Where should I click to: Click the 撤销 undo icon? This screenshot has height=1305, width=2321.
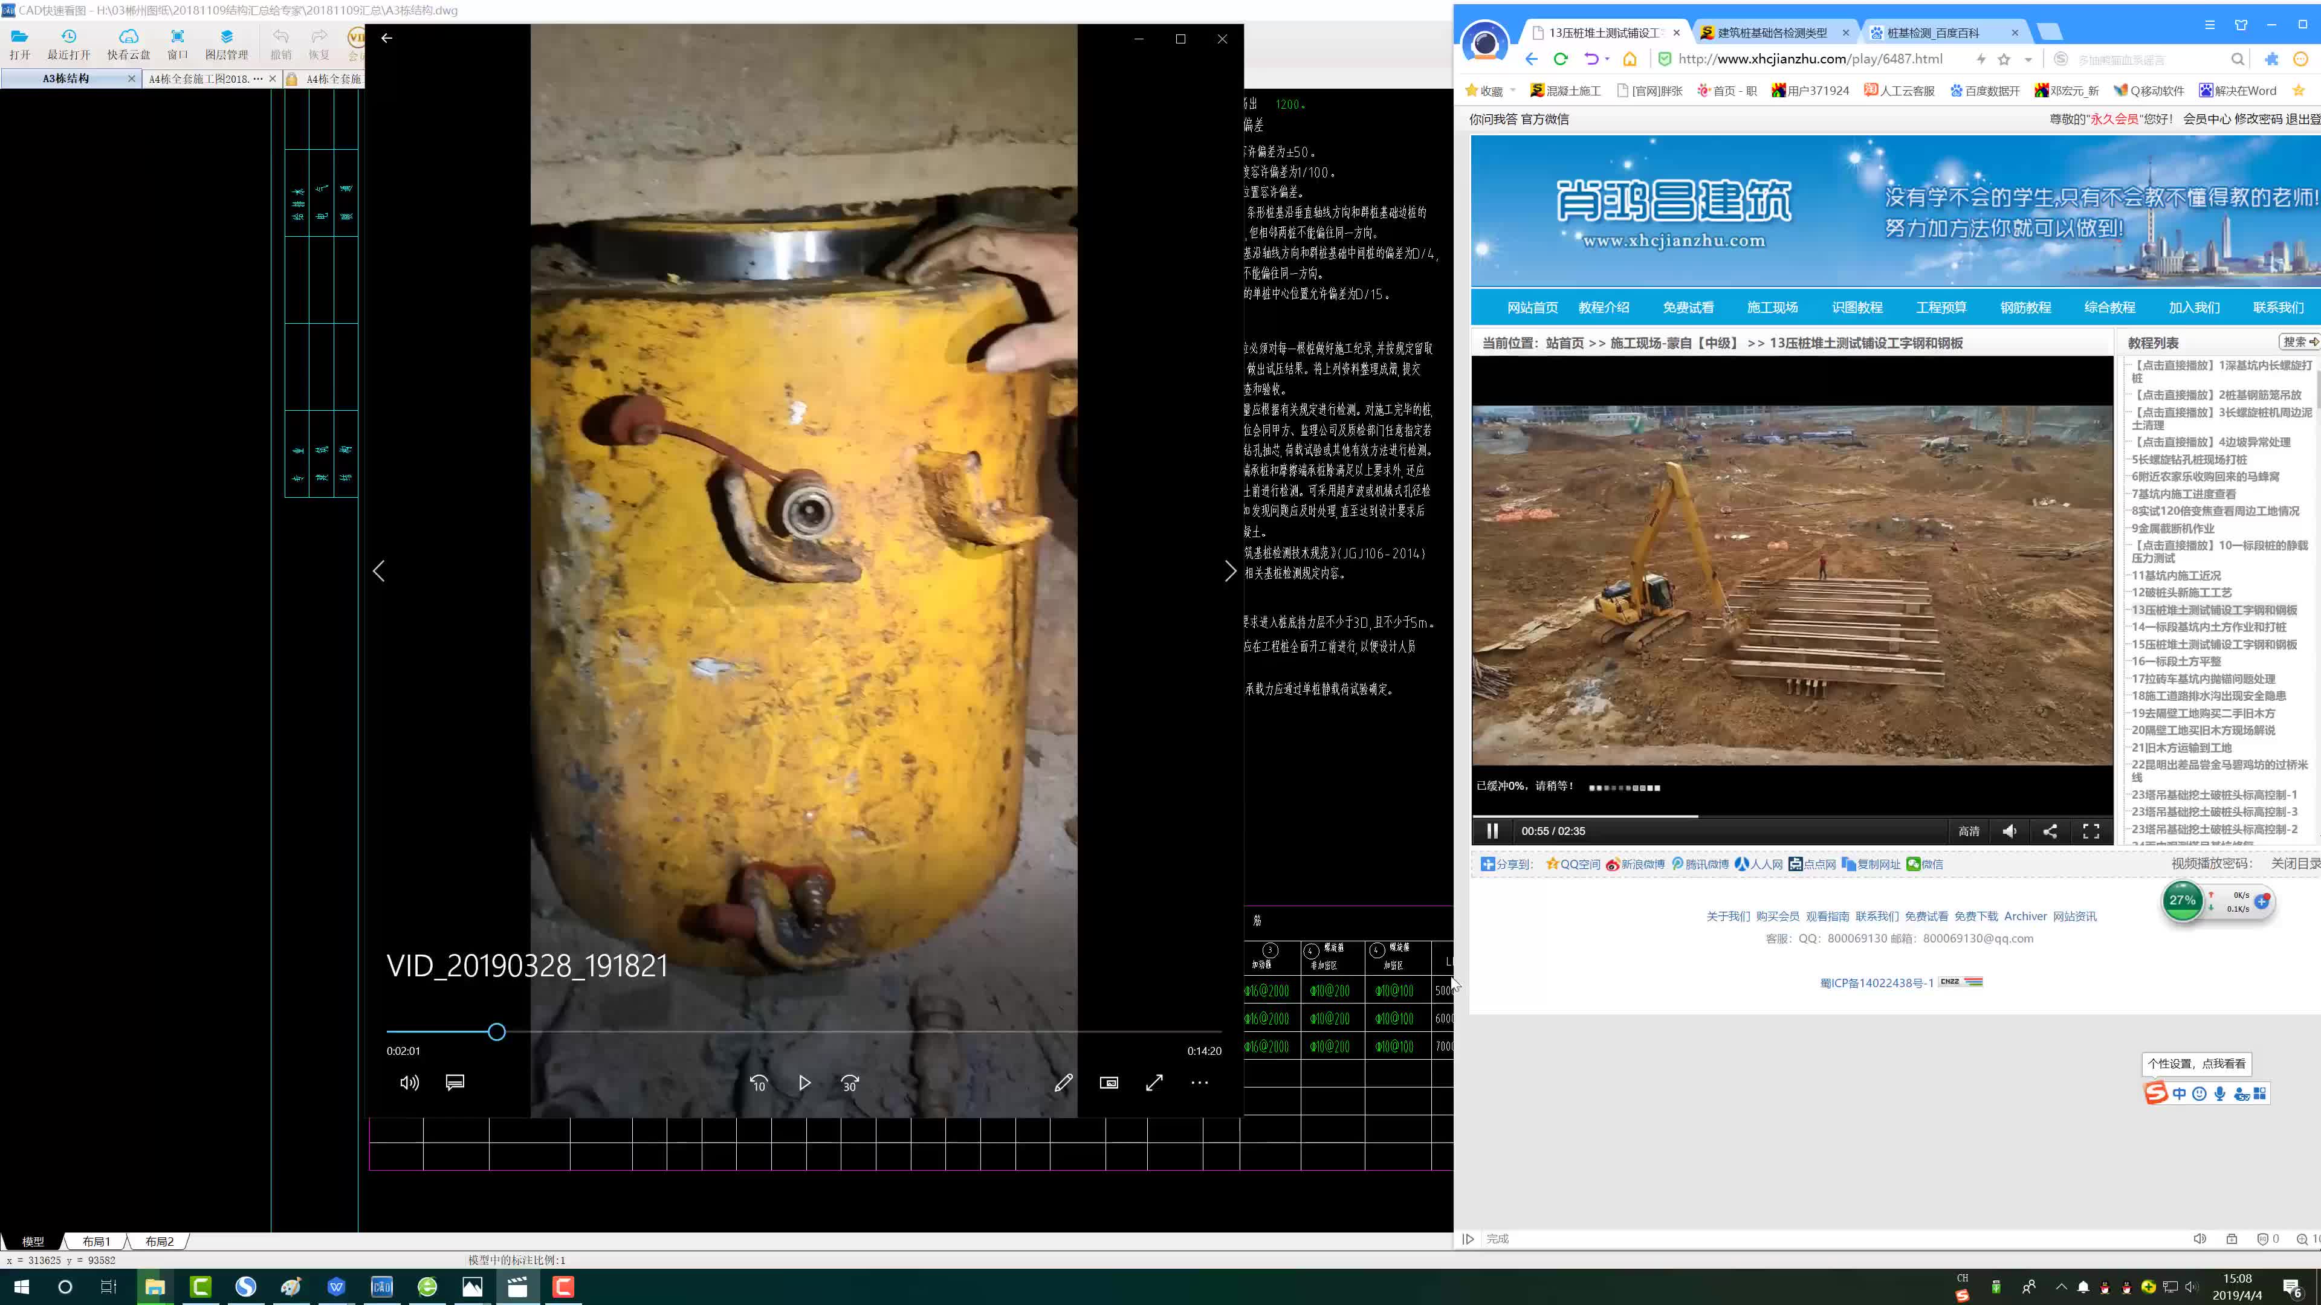281,44
